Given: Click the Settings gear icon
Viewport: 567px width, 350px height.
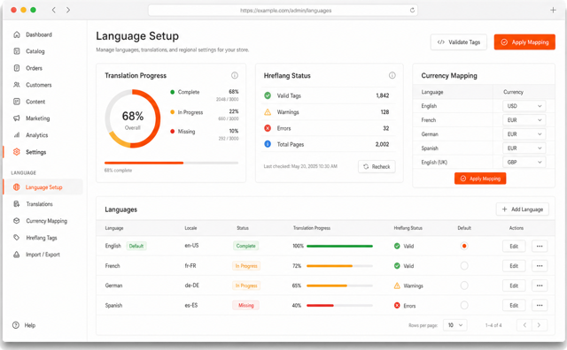Looking at the screenshot, I should click(x=17, y=152).
